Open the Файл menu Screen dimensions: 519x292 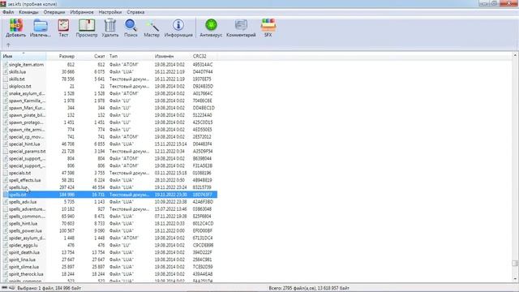point(8,12)
